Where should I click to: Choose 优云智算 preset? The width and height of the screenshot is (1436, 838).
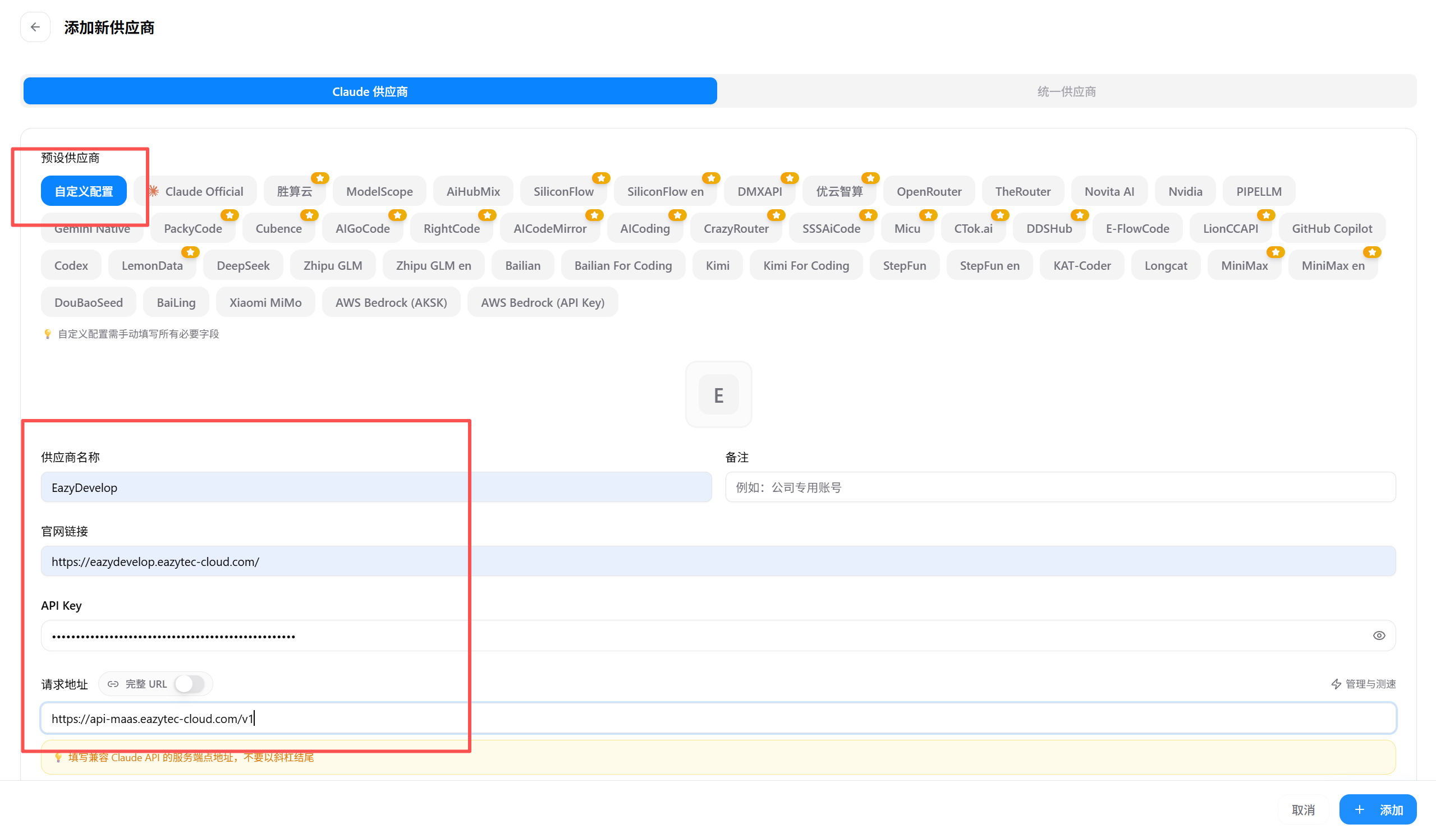pyautogui.click(x=839, y=191)
